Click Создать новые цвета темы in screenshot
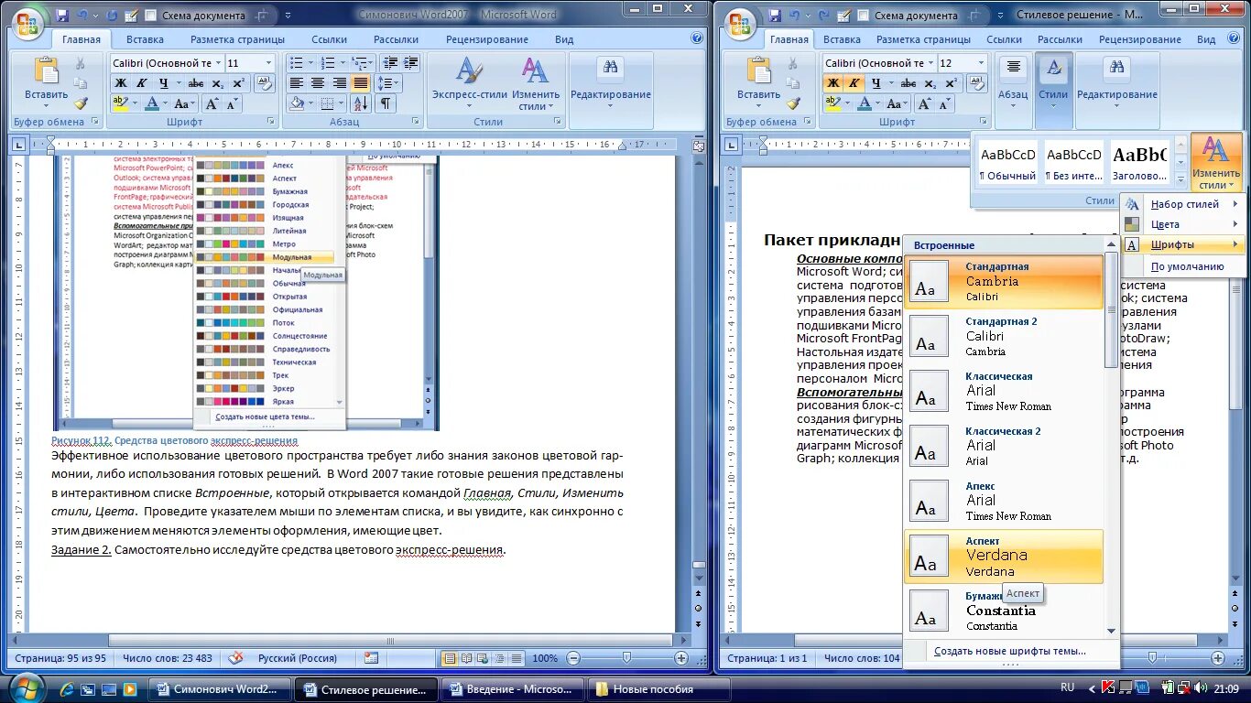The image size is (1251, 703). [265, 416]
